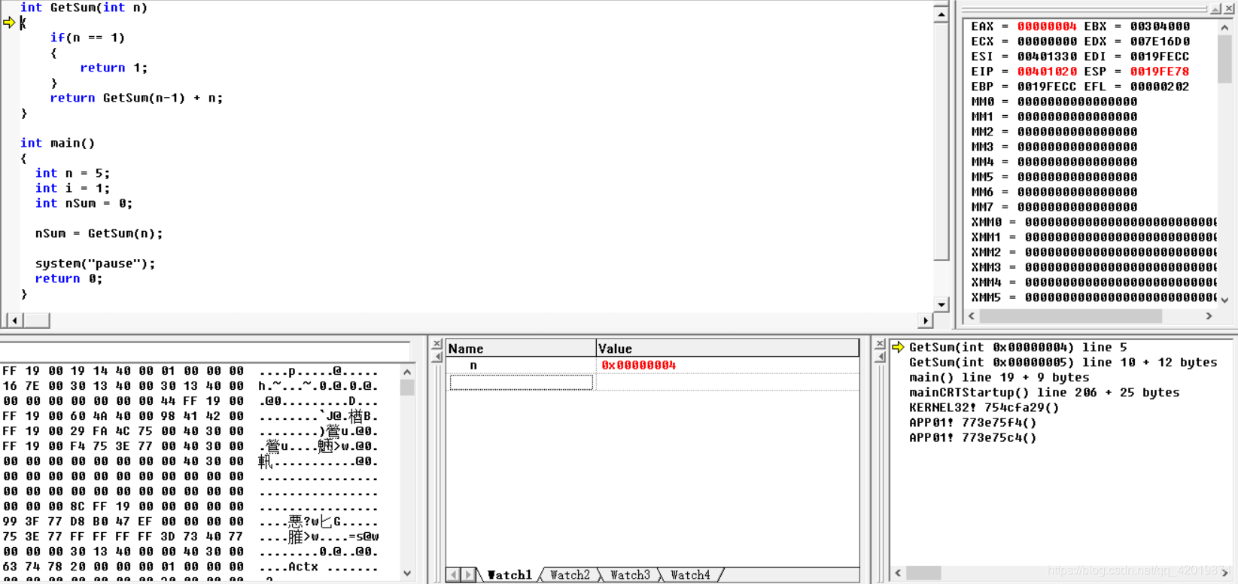Click the ESI register value 00401330
1238x584 pixels.
pos(1047,56)
